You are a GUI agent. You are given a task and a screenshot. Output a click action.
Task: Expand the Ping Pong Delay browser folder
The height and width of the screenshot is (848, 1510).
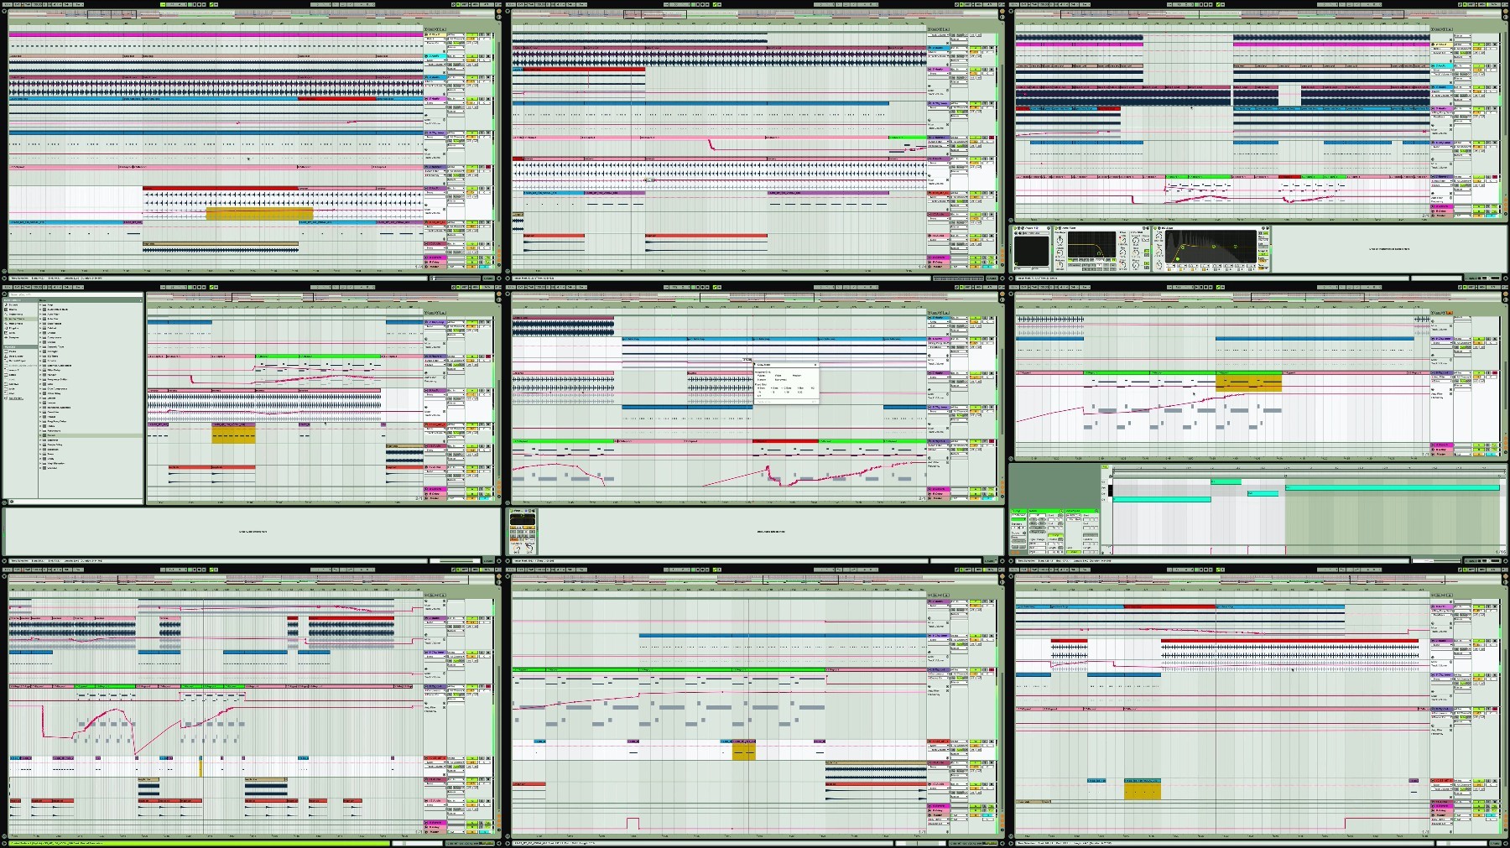pos(40,421)
